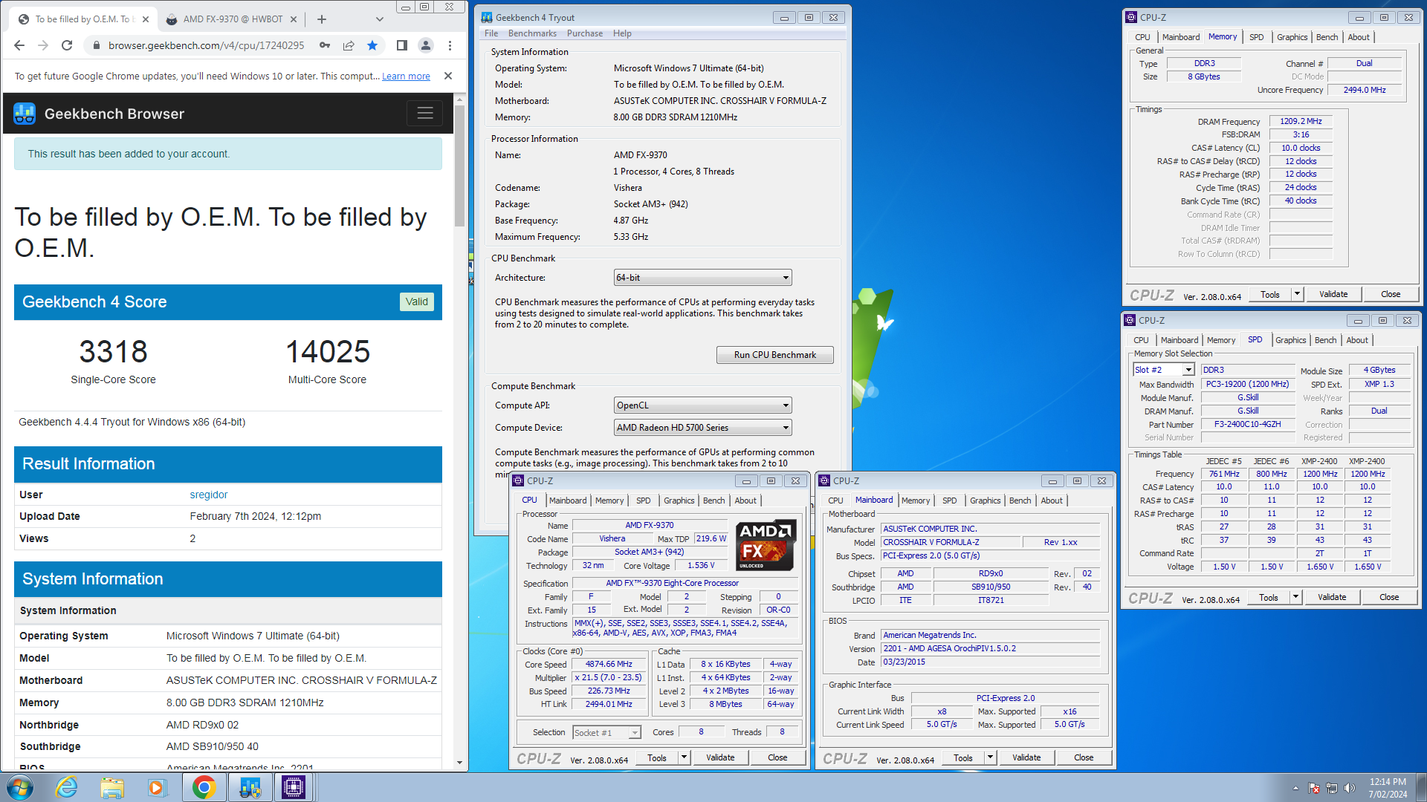Expand Tools arrow in CPU-Z CPU window

[684, 757]
